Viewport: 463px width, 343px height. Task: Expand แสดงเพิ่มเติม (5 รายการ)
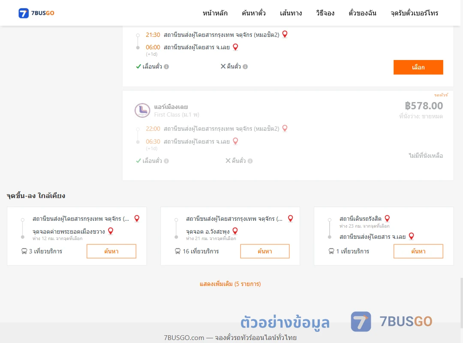coord(230,284)
